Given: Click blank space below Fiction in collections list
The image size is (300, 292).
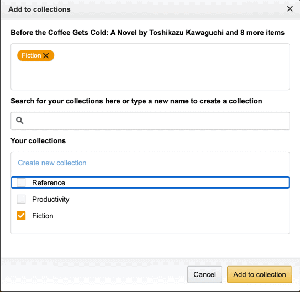Looking at the screenshot, I should click(150, 227).
